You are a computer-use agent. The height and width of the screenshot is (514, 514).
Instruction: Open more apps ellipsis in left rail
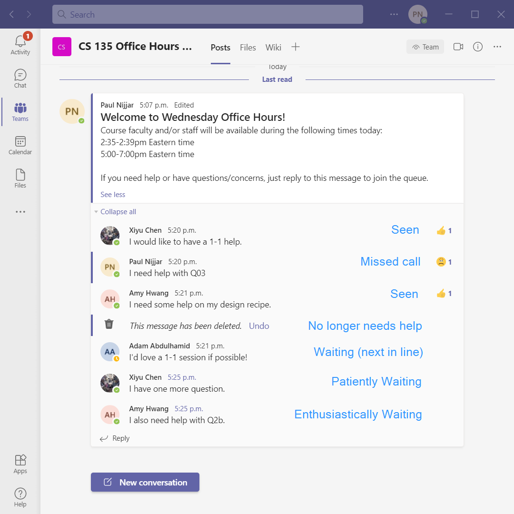click(20, 212)
